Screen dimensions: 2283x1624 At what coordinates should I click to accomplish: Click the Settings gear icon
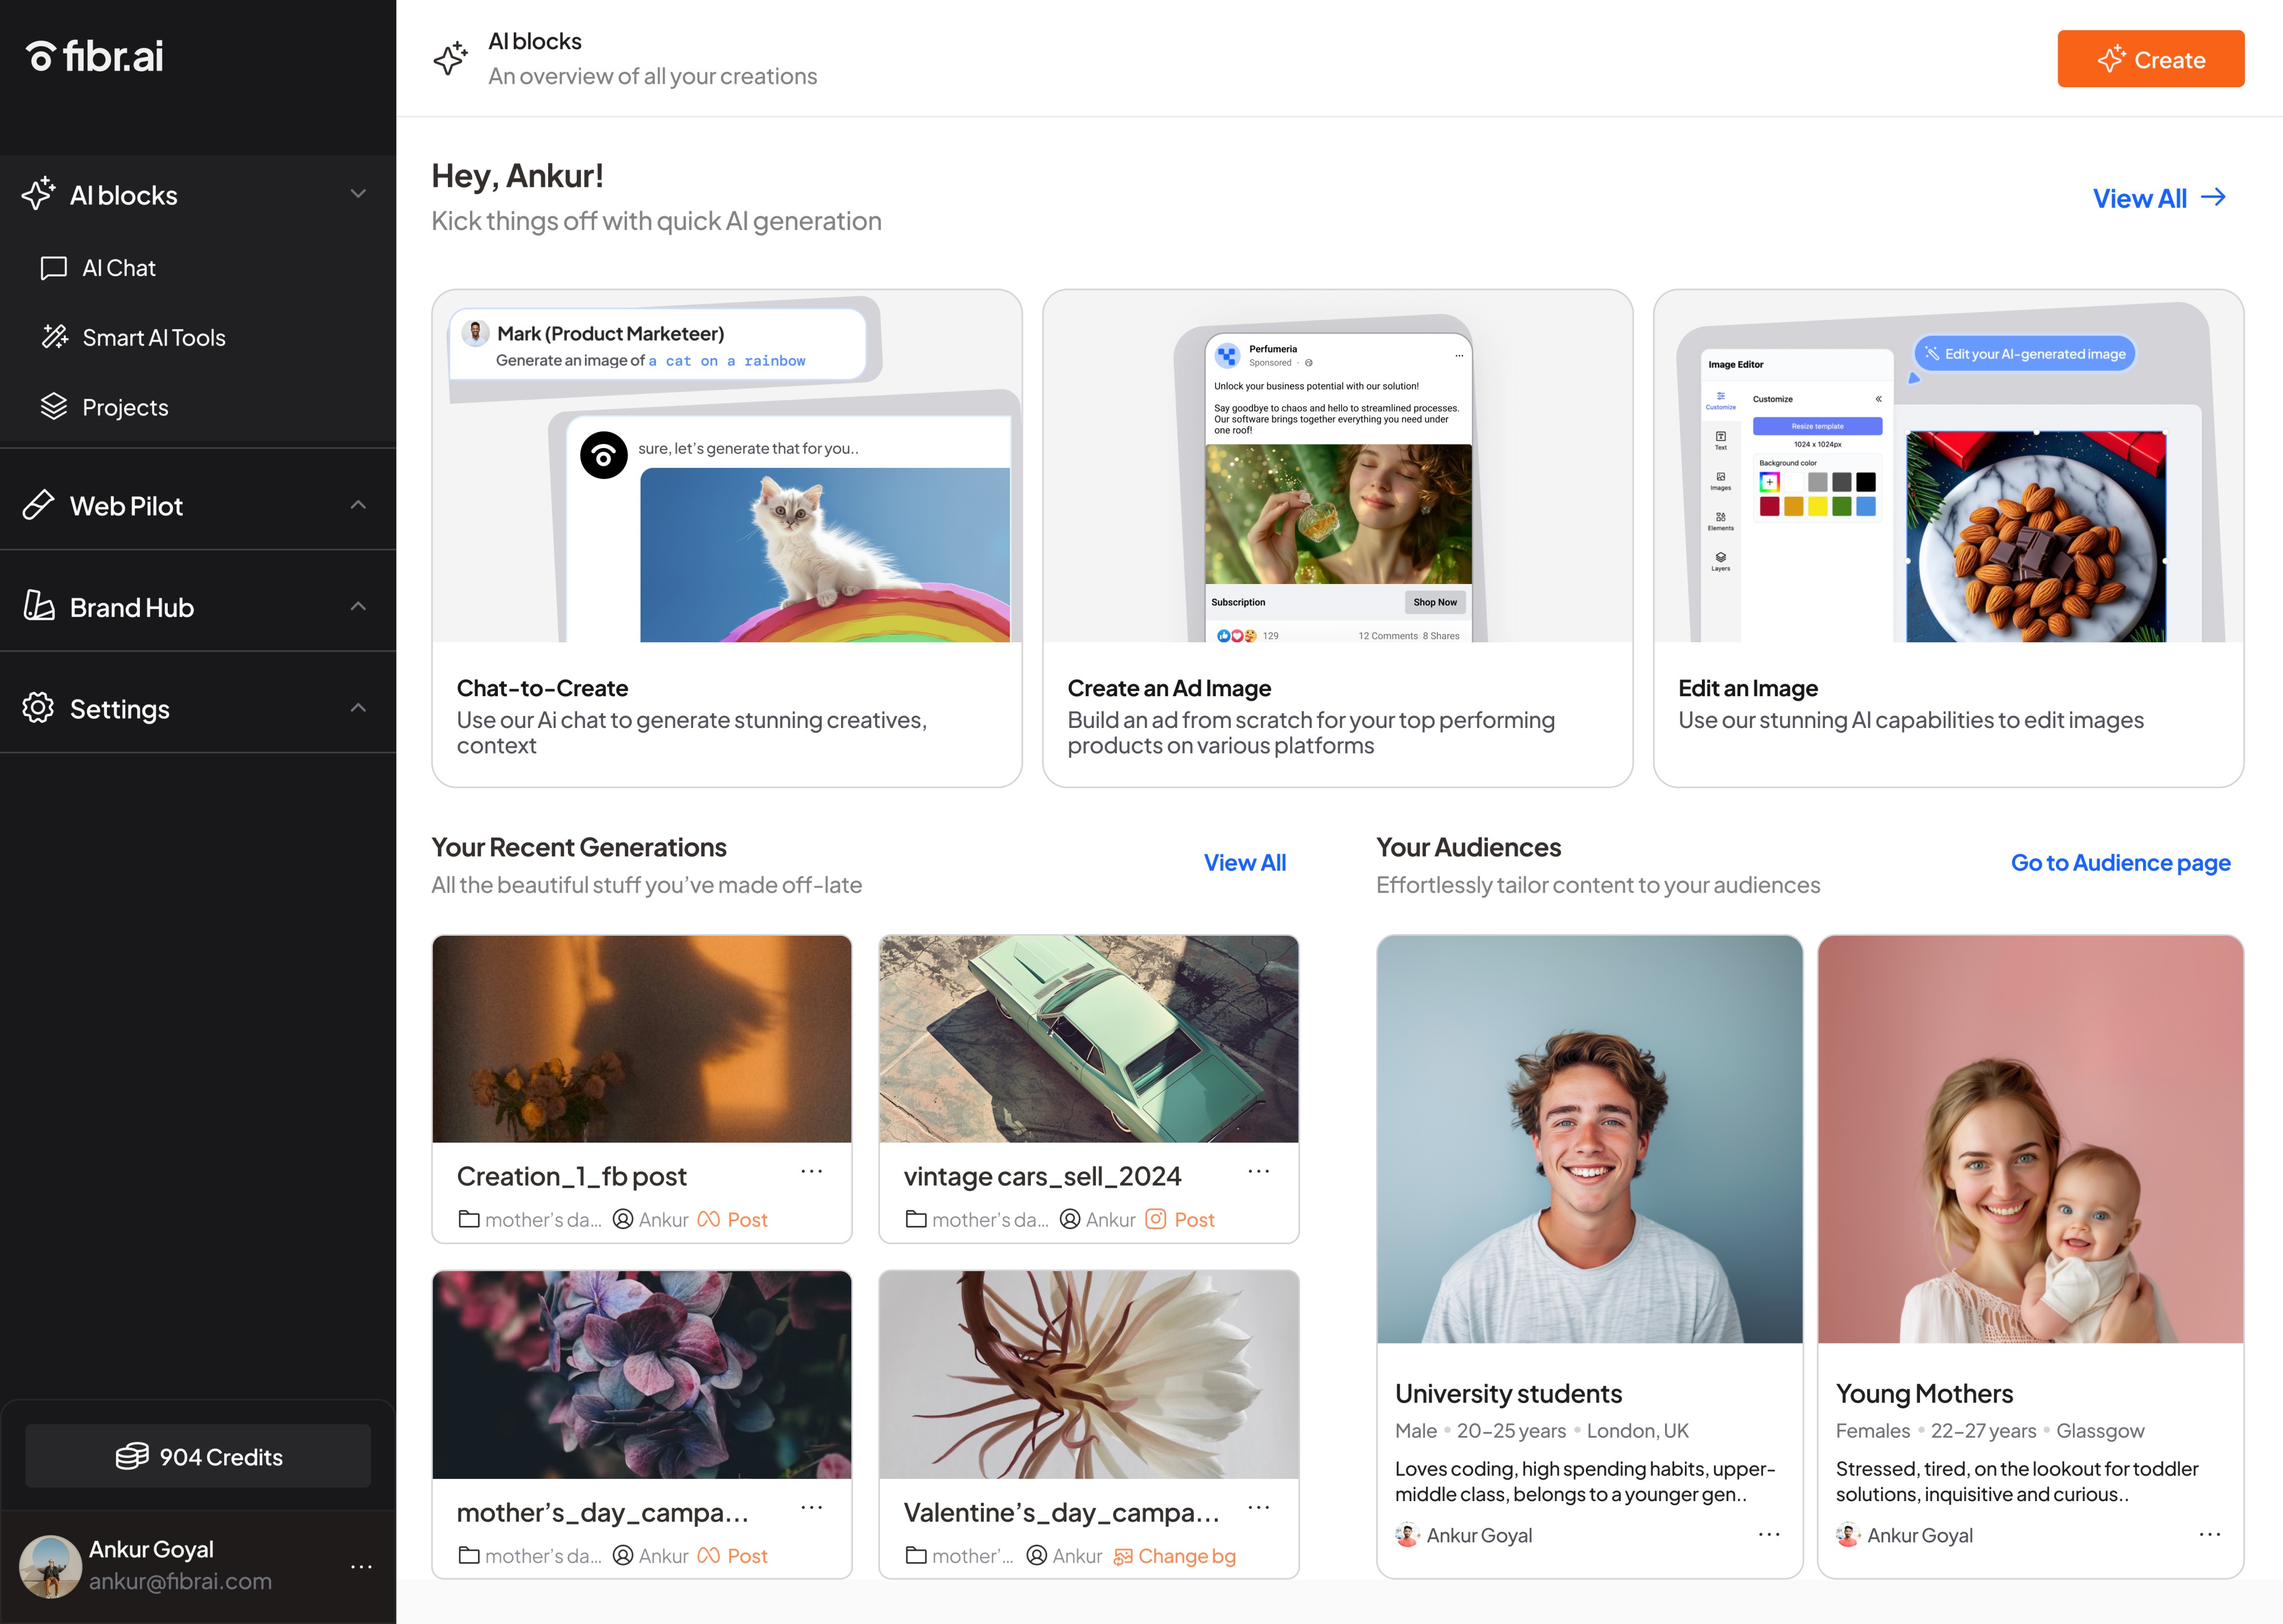point(39,708)
